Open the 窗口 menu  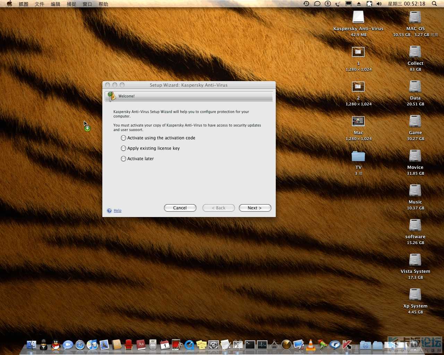pos(87,4)
